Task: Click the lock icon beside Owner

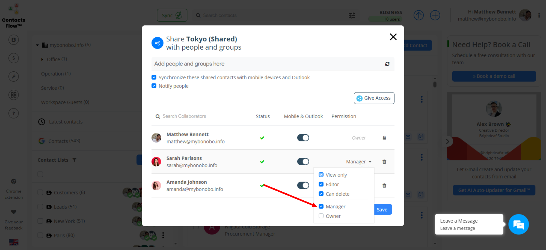Action: point(384,138)
